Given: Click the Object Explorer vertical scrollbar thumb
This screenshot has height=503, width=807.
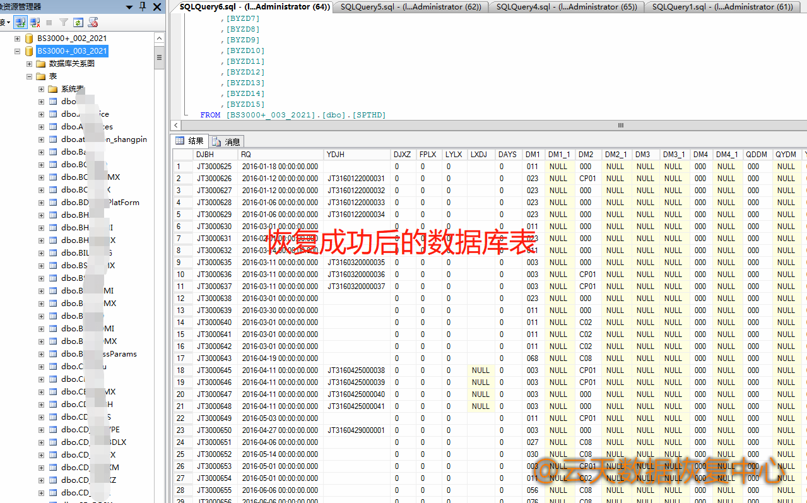Looking at the screenshot, I should (159, 59).
